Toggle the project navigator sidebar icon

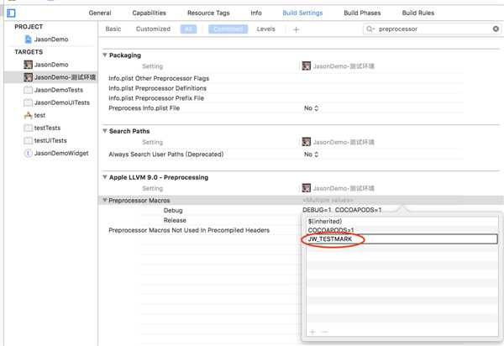(11, 13)
